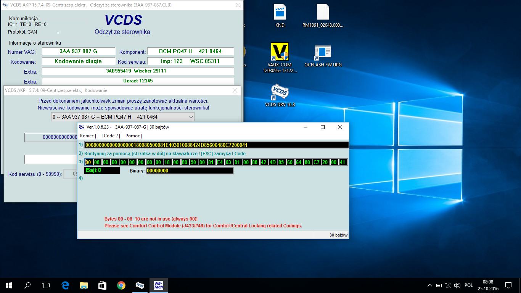Minimize the LCode window
This screenshot has width=521, height=293.
click(305, 127)
